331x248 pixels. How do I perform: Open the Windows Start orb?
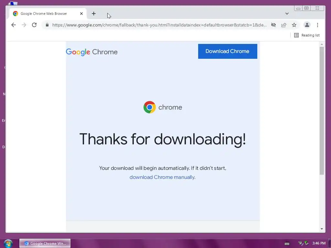(8, 243)
